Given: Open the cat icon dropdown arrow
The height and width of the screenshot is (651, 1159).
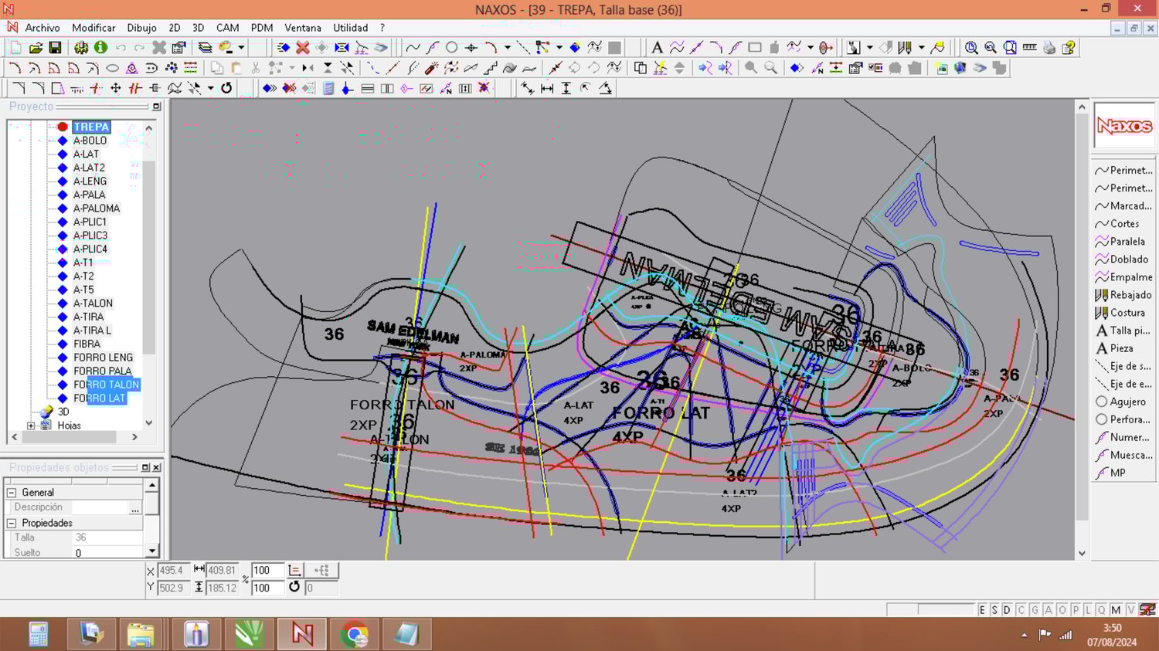Looking at the screenshot, I should point(869,48).
